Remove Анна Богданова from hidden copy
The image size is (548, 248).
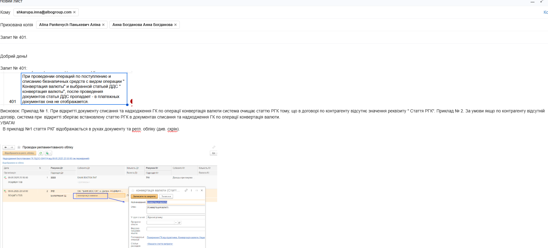[x=176, y=25]
